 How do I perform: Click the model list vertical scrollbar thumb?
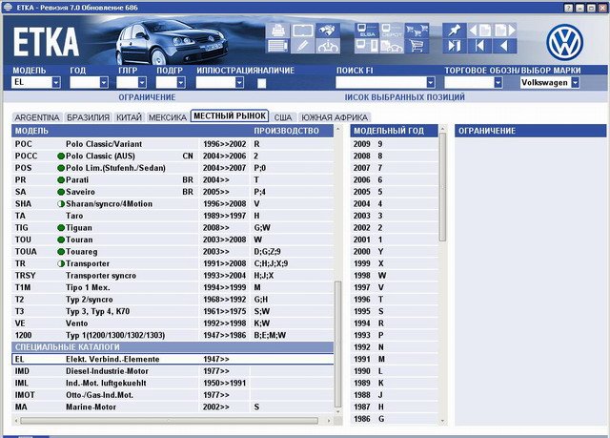pyautogui.click(x=337, y=344)
